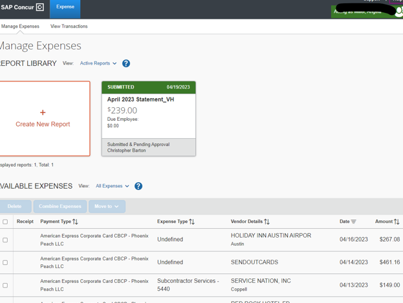Open the Available Expenses help icon
The height and width of the screenshot is (303, 403).
pos(138,186)
